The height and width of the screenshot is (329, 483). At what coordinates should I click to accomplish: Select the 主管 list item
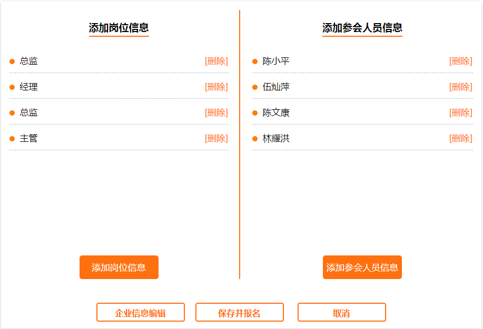tap(29, 138)
